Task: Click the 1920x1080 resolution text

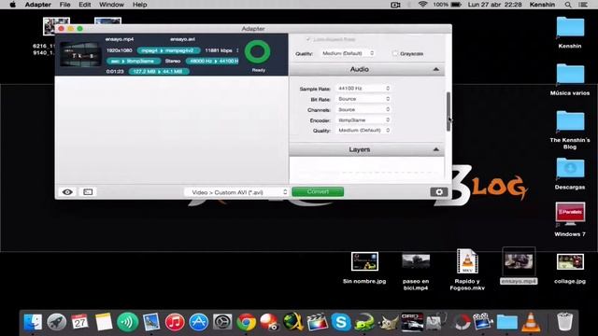Action: coord(120,50)
